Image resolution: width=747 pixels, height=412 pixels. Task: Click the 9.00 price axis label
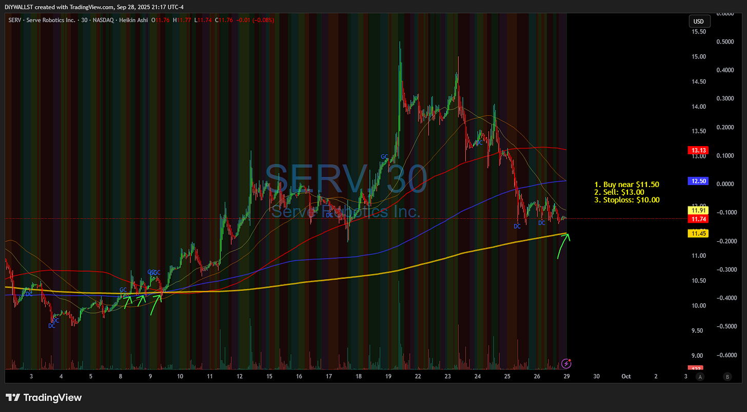tap(698, 356)
